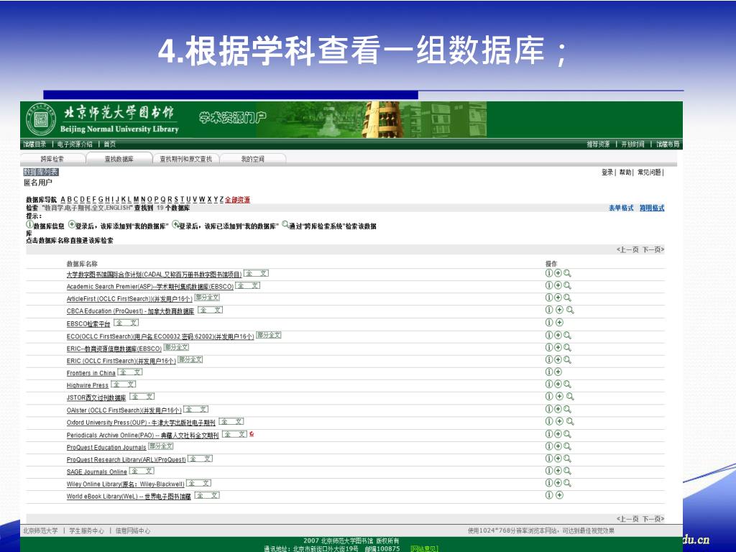
Task: Open info icon for ProQuest Education Journals
Action: pyautogui.click(x=549, y=446)
